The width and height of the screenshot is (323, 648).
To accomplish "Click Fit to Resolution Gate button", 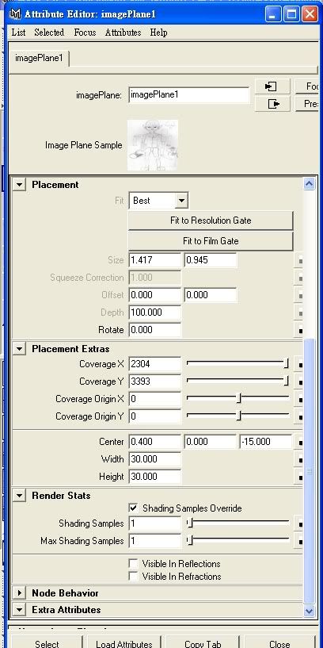I will [x=211, y=220].
